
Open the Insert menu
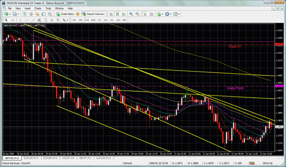(27, 9)
